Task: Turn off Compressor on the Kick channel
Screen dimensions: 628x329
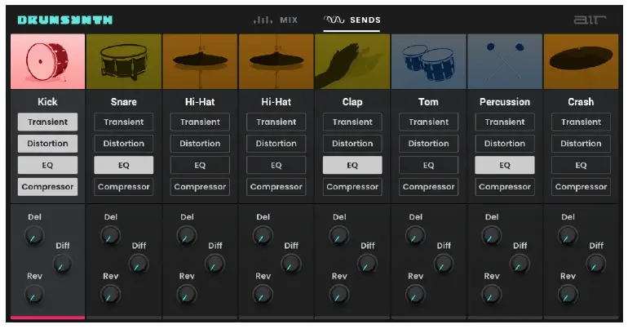Action: (x=47, y=187)
